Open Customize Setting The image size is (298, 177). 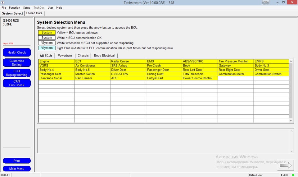[x=17, y=63]
